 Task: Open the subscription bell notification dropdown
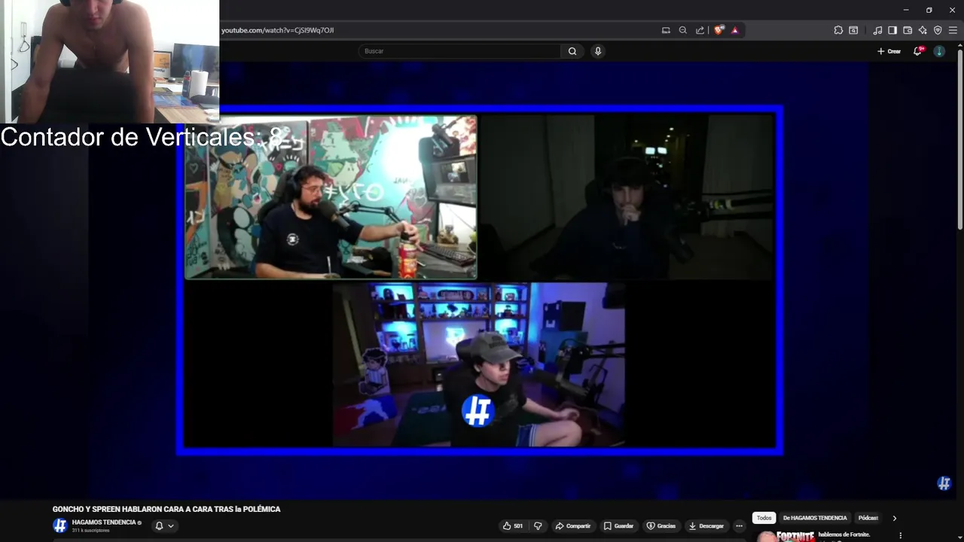coord(164,525)
